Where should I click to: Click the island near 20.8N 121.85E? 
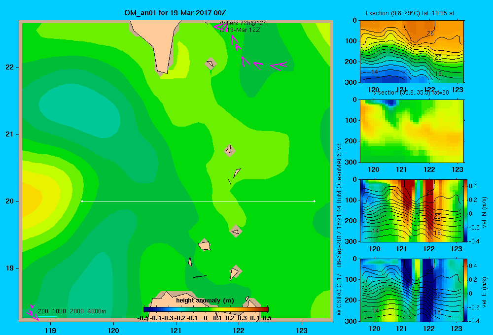pyautogui.click(x=230, y=151)
